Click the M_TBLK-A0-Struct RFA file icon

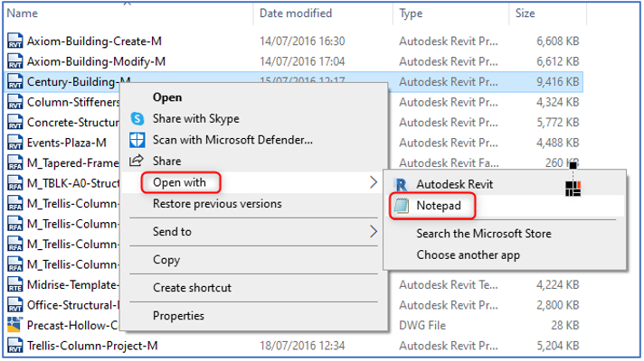(15, 183)
